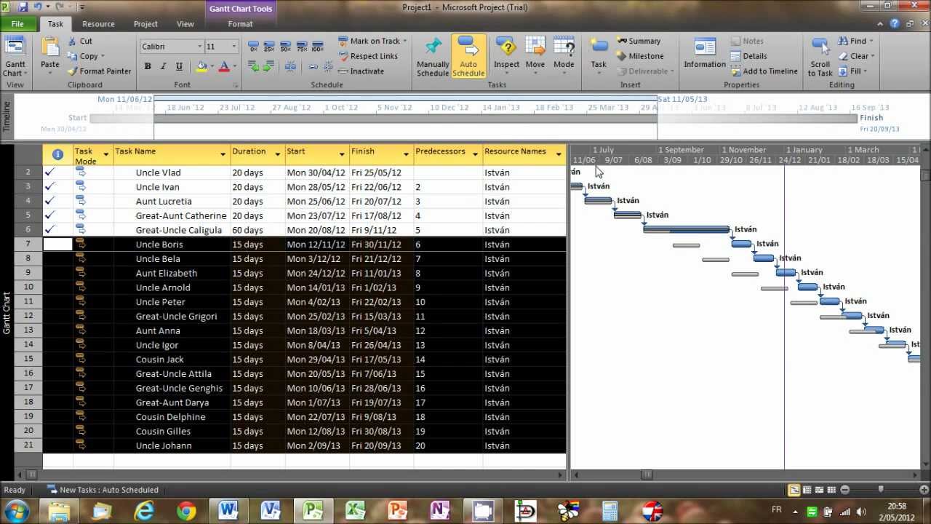Image resolution: width=931 pixels, height=524 pixels.
Task: Click the Link Tasks chain icon
Action: pyautogui.click(x=313, y=66)
